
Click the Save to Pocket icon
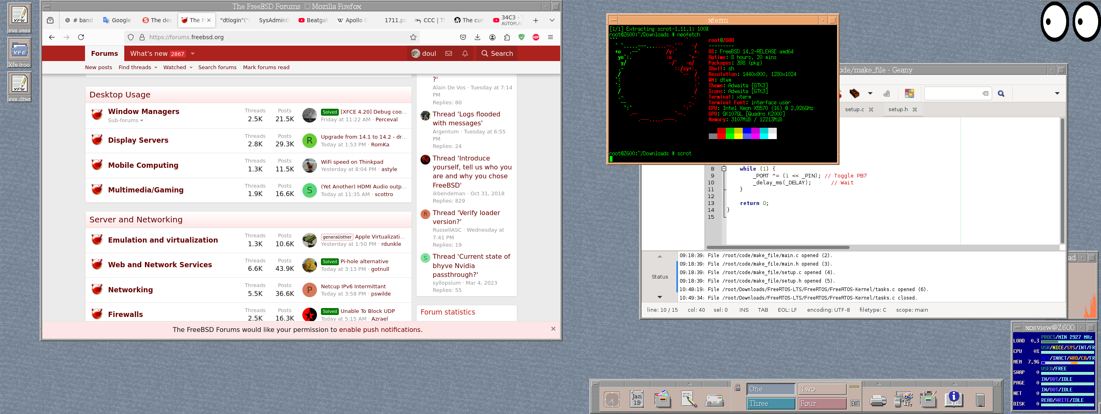click(463, 37)
